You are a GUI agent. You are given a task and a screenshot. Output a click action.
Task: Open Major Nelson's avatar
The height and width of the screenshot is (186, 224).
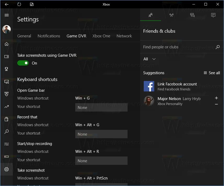[149, 101]
